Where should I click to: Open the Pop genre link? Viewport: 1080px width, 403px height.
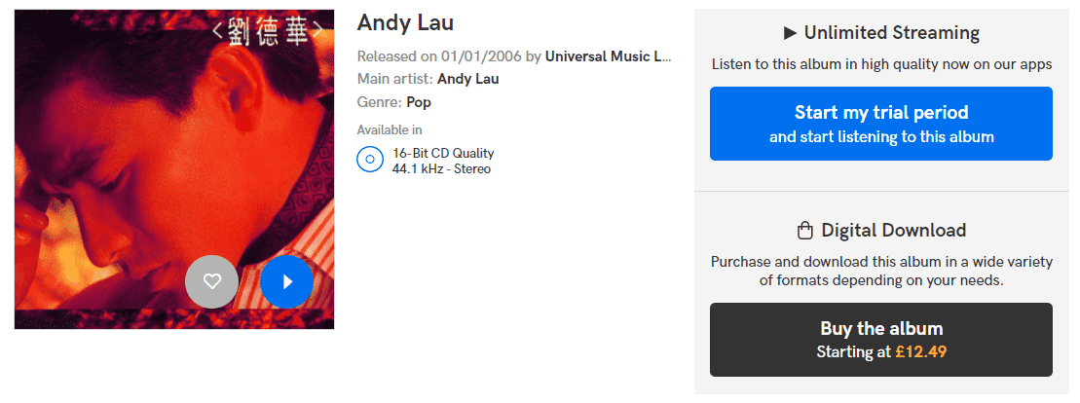[x=419, y=102]
